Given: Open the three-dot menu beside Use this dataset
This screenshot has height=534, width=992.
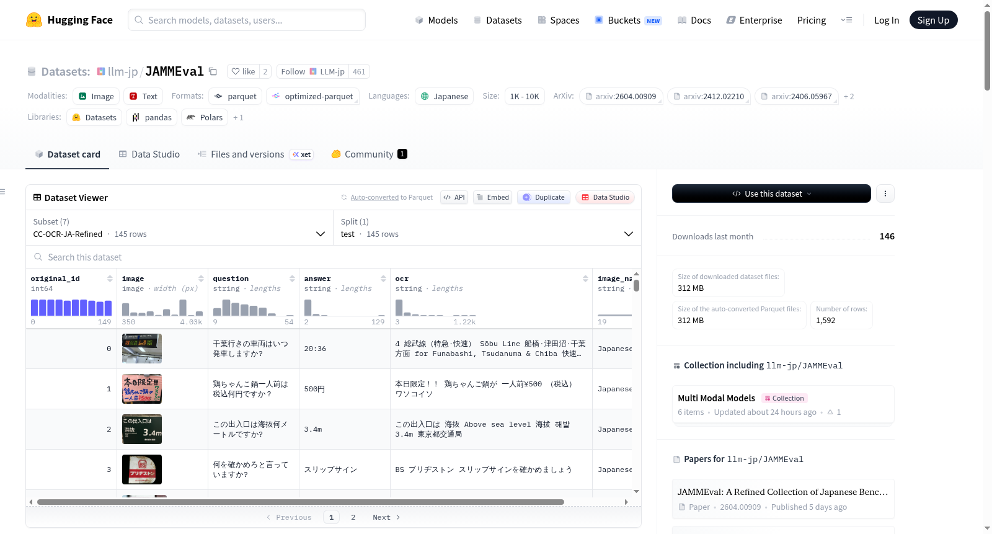Looking at the screenshot, I should pos(885,194).
